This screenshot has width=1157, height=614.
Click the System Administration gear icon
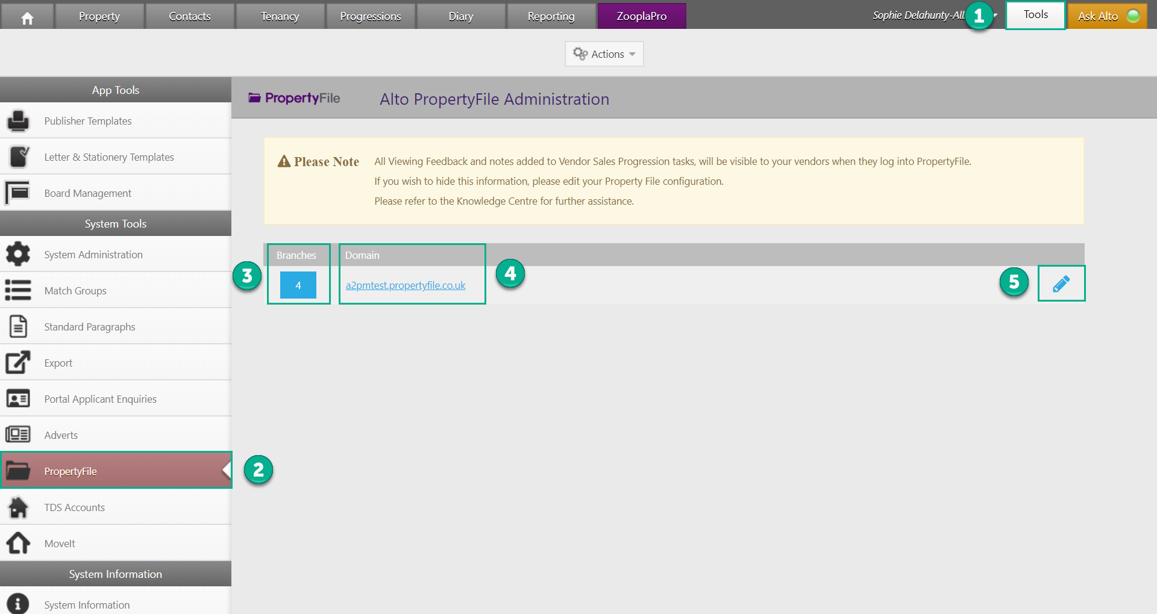[x=18, y=254]
